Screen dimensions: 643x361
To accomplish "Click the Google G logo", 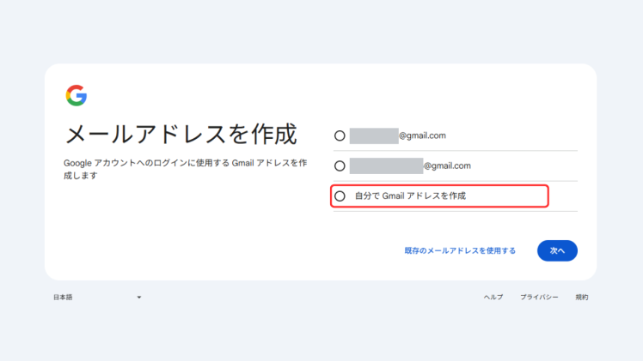I will tap(77, 96).
